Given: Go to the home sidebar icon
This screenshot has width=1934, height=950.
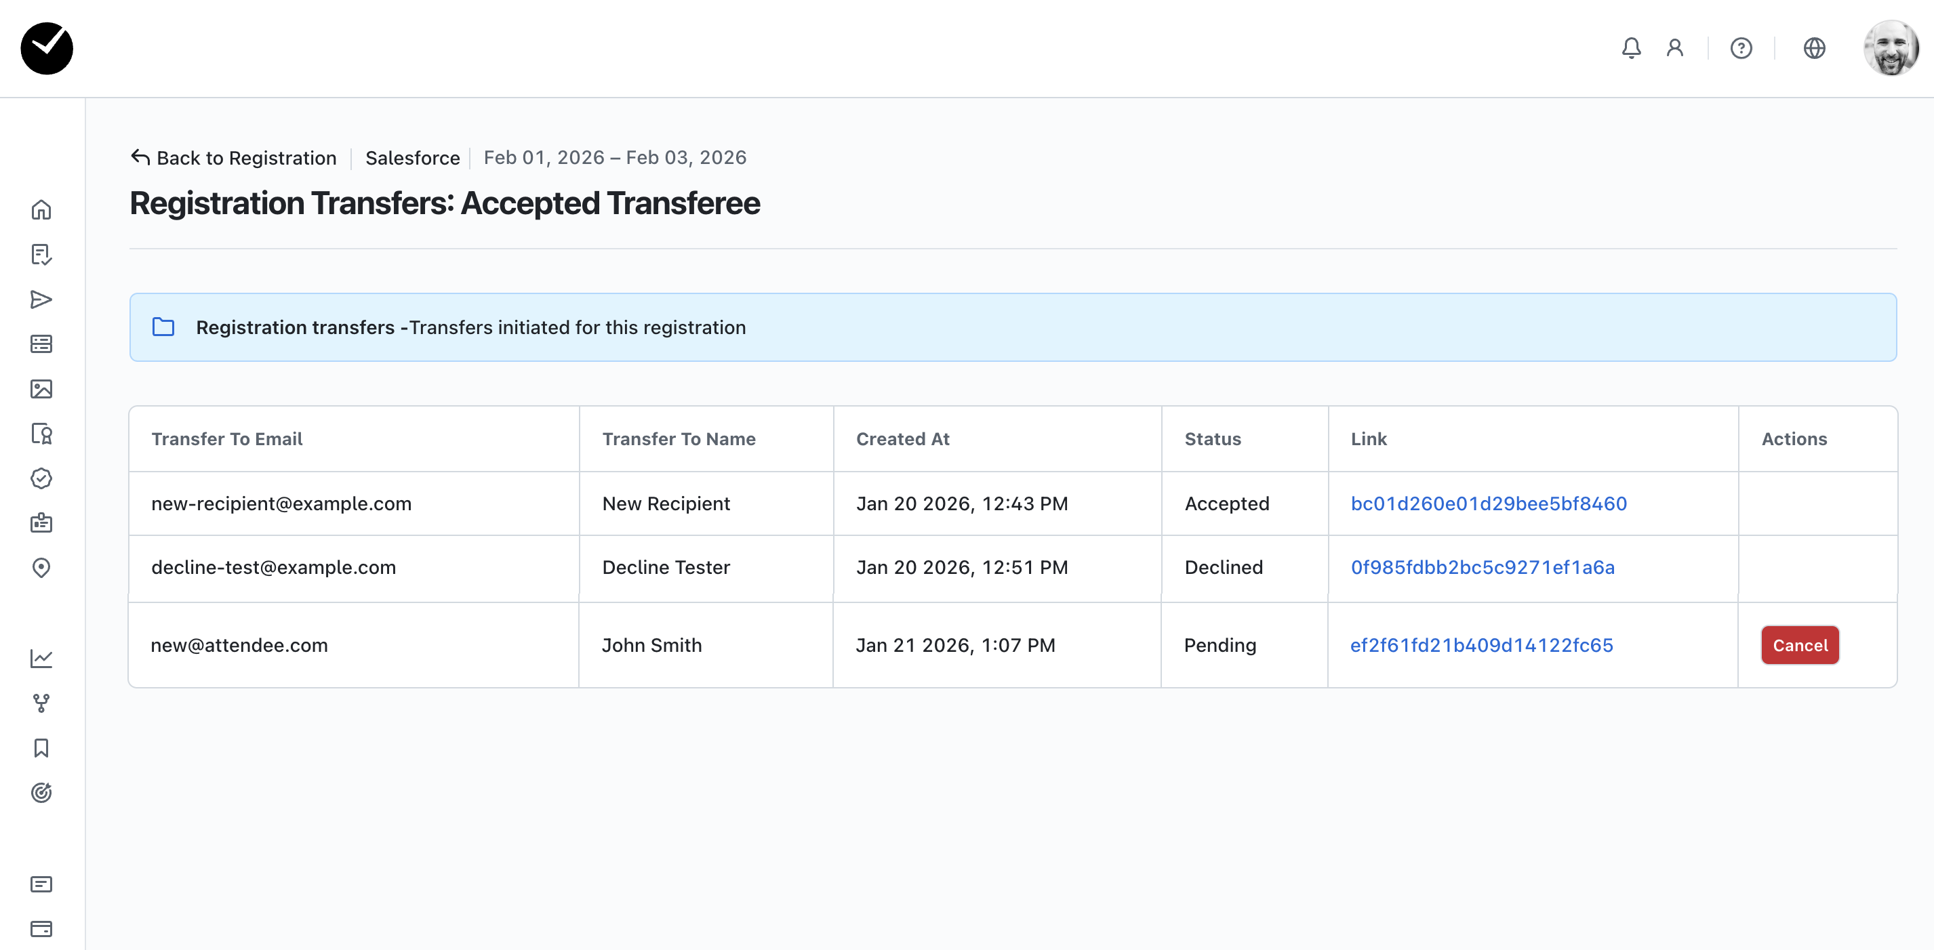Looking at the screenshot, I should pos(41,209).
